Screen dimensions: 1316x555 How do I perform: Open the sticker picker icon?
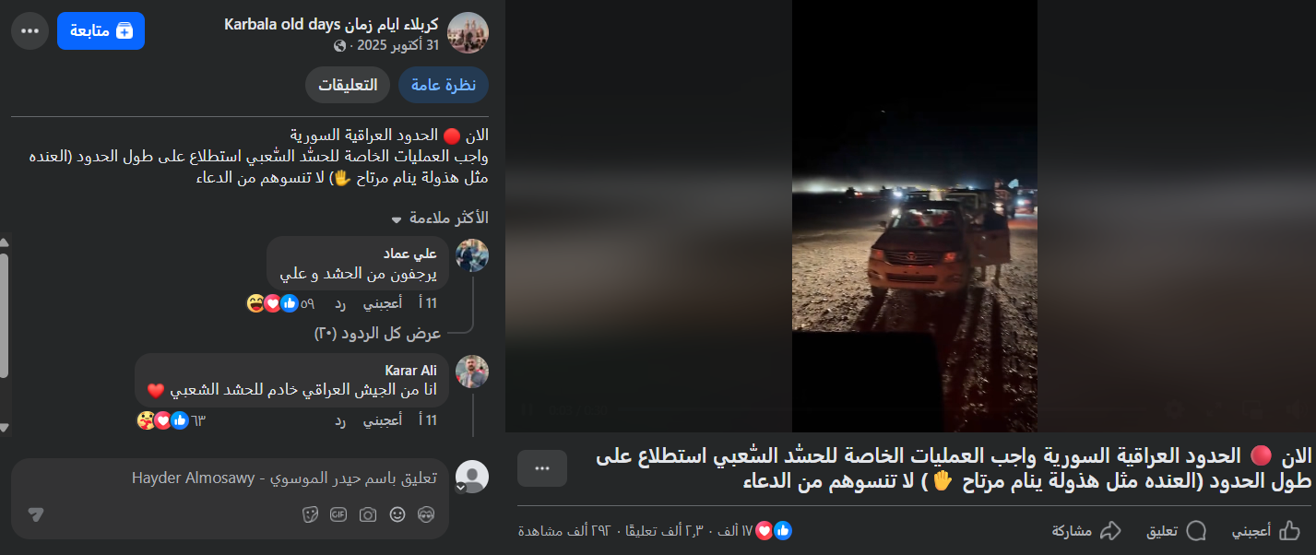310,514
